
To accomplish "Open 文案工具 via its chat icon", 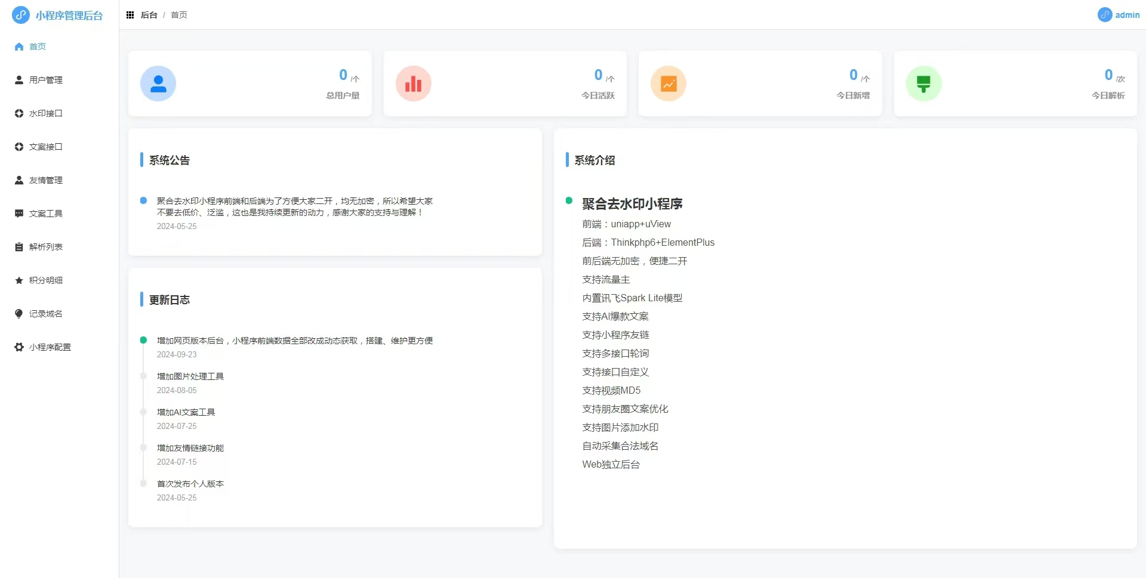I will coord(19,213).
